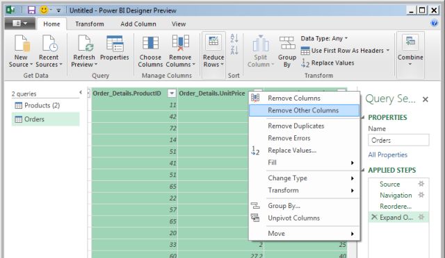Select the Navigation applied step
445x258 pixels.
(398, 195)
